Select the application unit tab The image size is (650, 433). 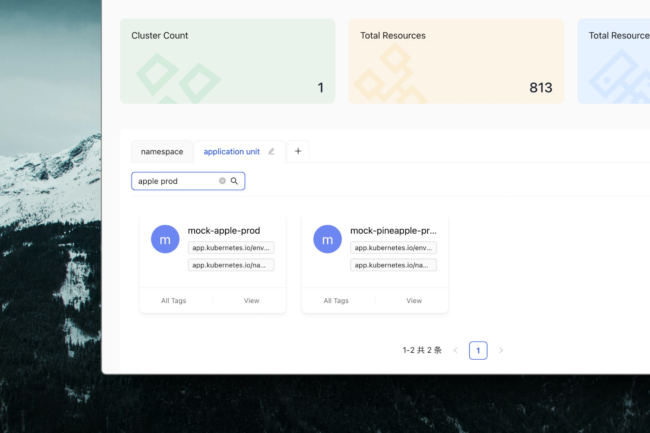(x=232, y=152)
